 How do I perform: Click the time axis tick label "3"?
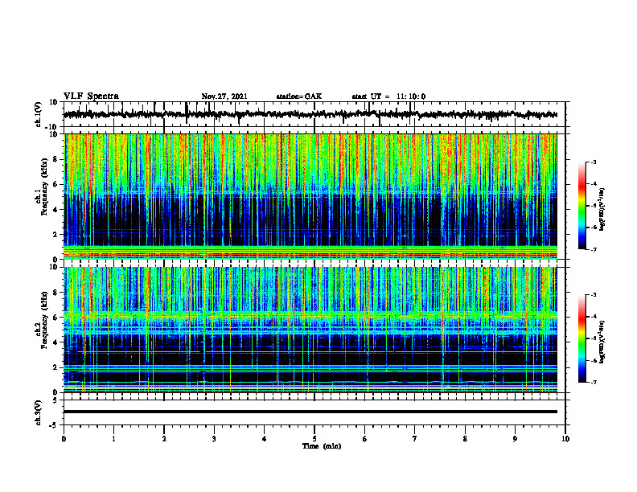pyautogui.click(x=214, y=439)
